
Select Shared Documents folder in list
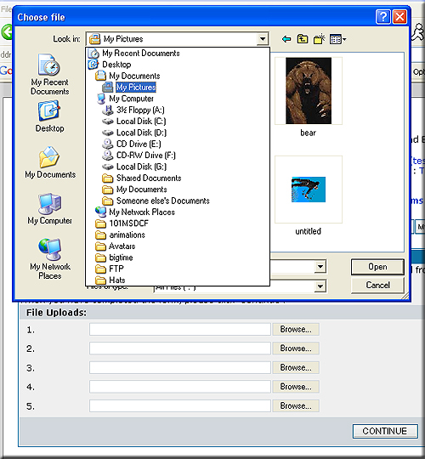[141, 178]
